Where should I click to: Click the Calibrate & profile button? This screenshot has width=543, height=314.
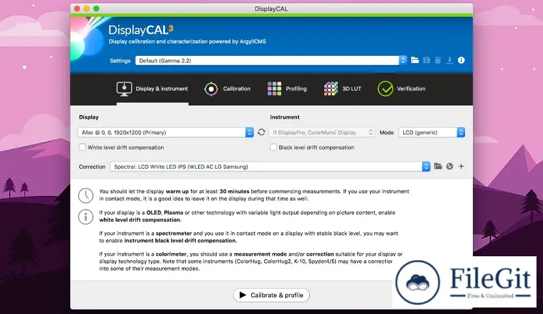(x=271, y=295)
